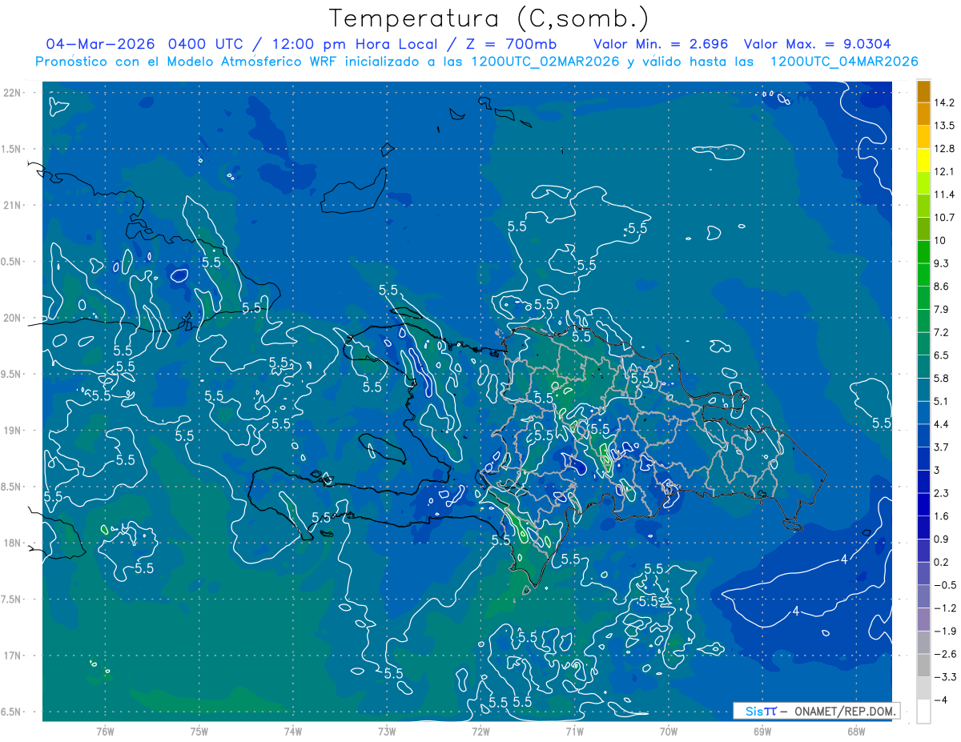Click the '70W' longitude axis label
961x742 pixels.
669,732
